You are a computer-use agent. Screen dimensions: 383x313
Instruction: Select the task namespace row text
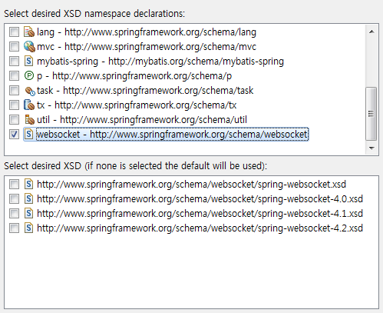[x=145, y=91]
